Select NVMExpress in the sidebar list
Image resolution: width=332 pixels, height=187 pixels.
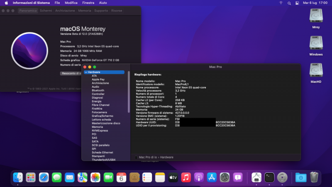pyautogui.click(x=100, y=130)
